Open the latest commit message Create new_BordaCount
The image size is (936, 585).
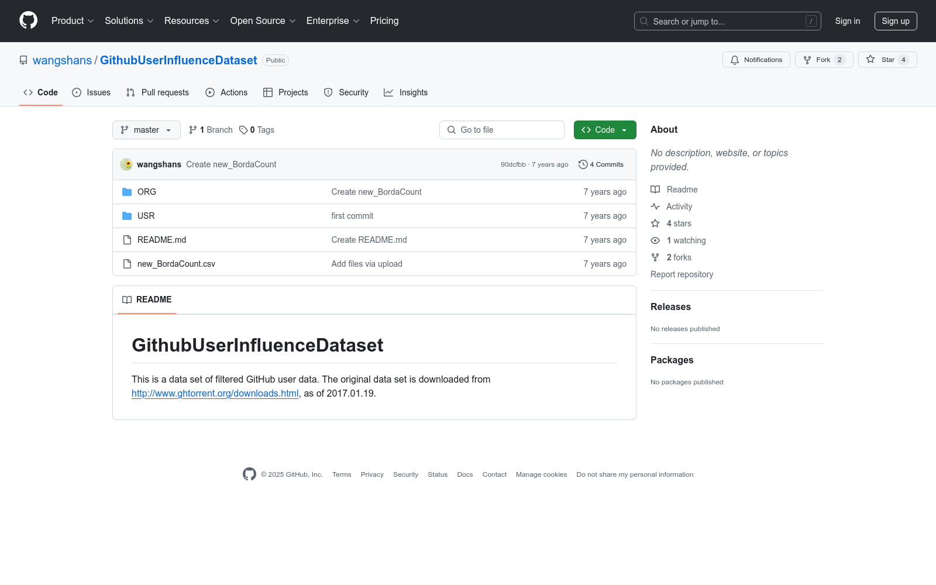click(x=231, y=164)
